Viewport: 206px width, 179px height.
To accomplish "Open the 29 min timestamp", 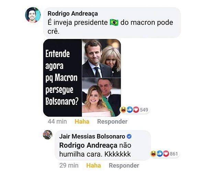I will point(69,165).
